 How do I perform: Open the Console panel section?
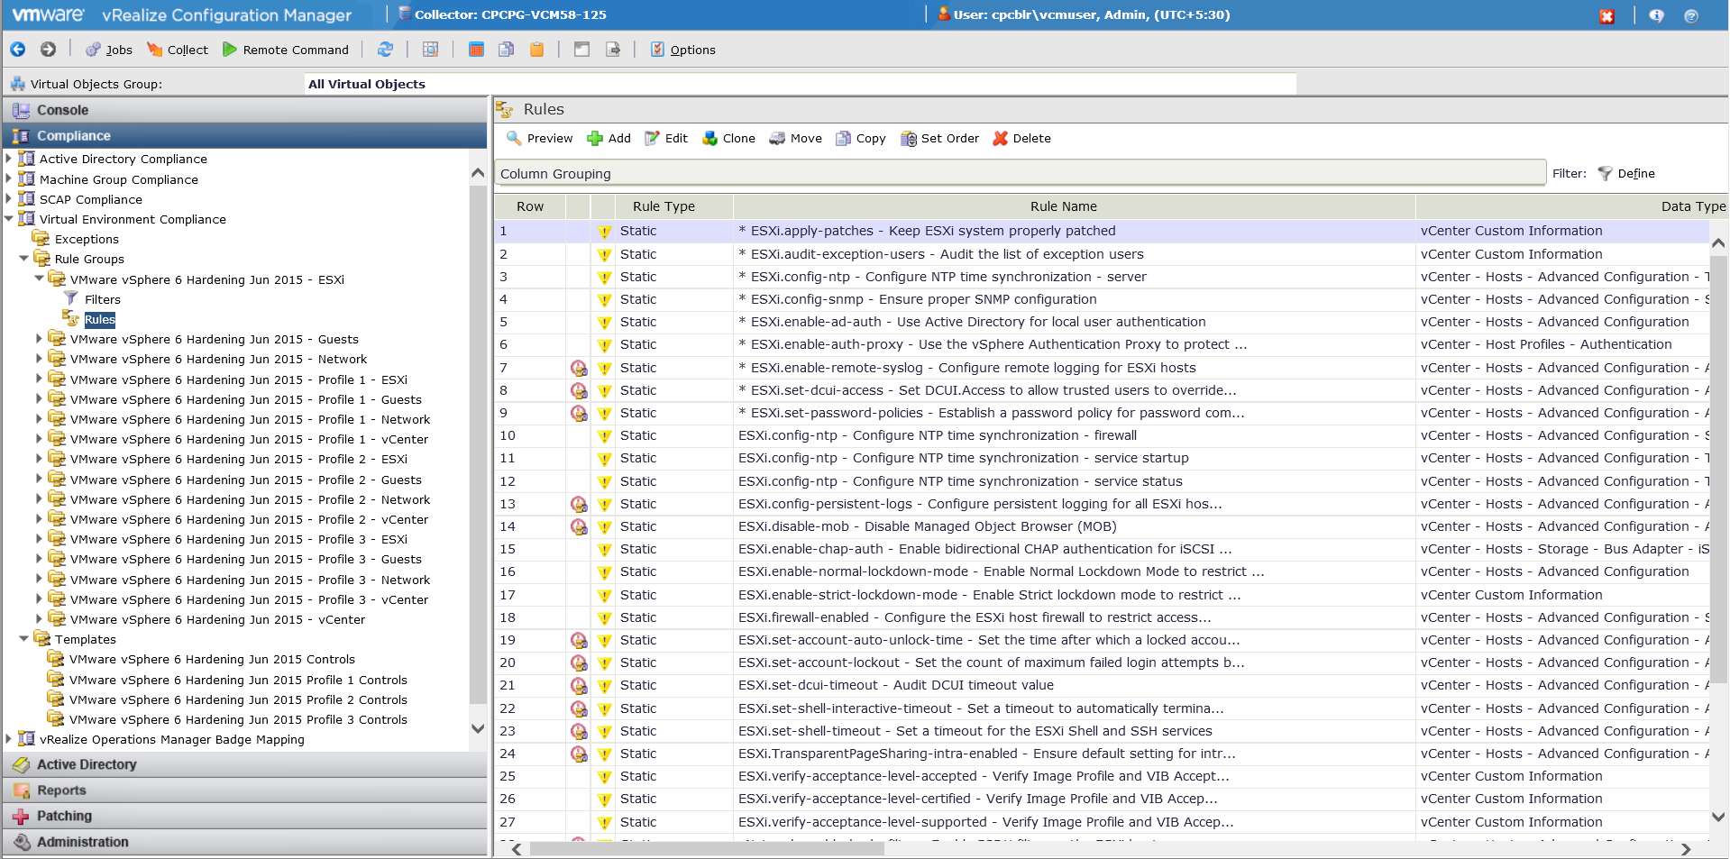coord(245,110)
